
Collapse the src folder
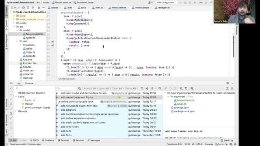[14, 27]
